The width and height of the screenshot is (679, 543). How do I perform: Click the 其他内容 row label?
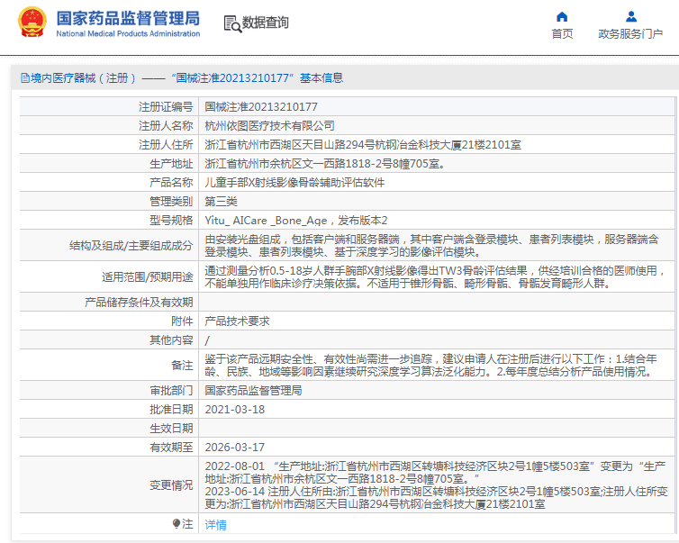click(x=171, y=339)
